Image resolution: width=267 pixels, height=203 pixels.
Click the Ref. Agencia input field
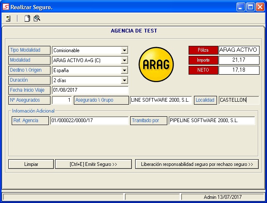pyautogui.click(x=89, y=120)
